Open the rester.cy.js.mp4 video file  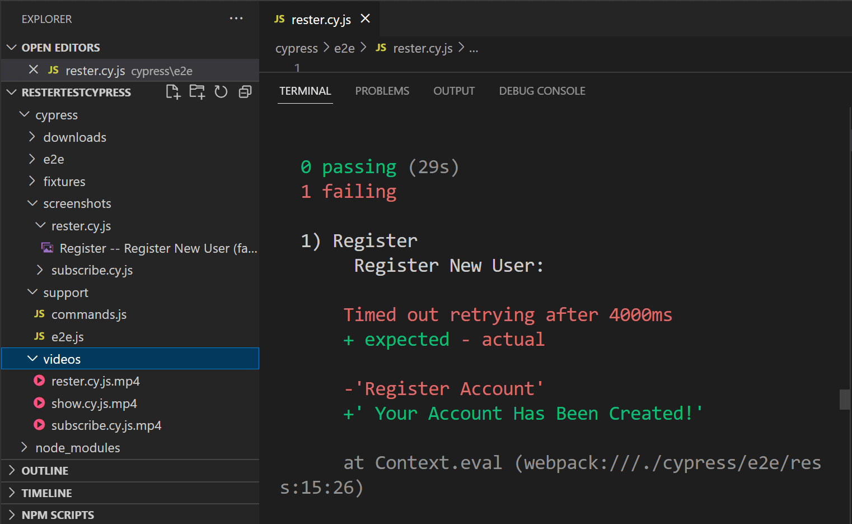[95, 381]
